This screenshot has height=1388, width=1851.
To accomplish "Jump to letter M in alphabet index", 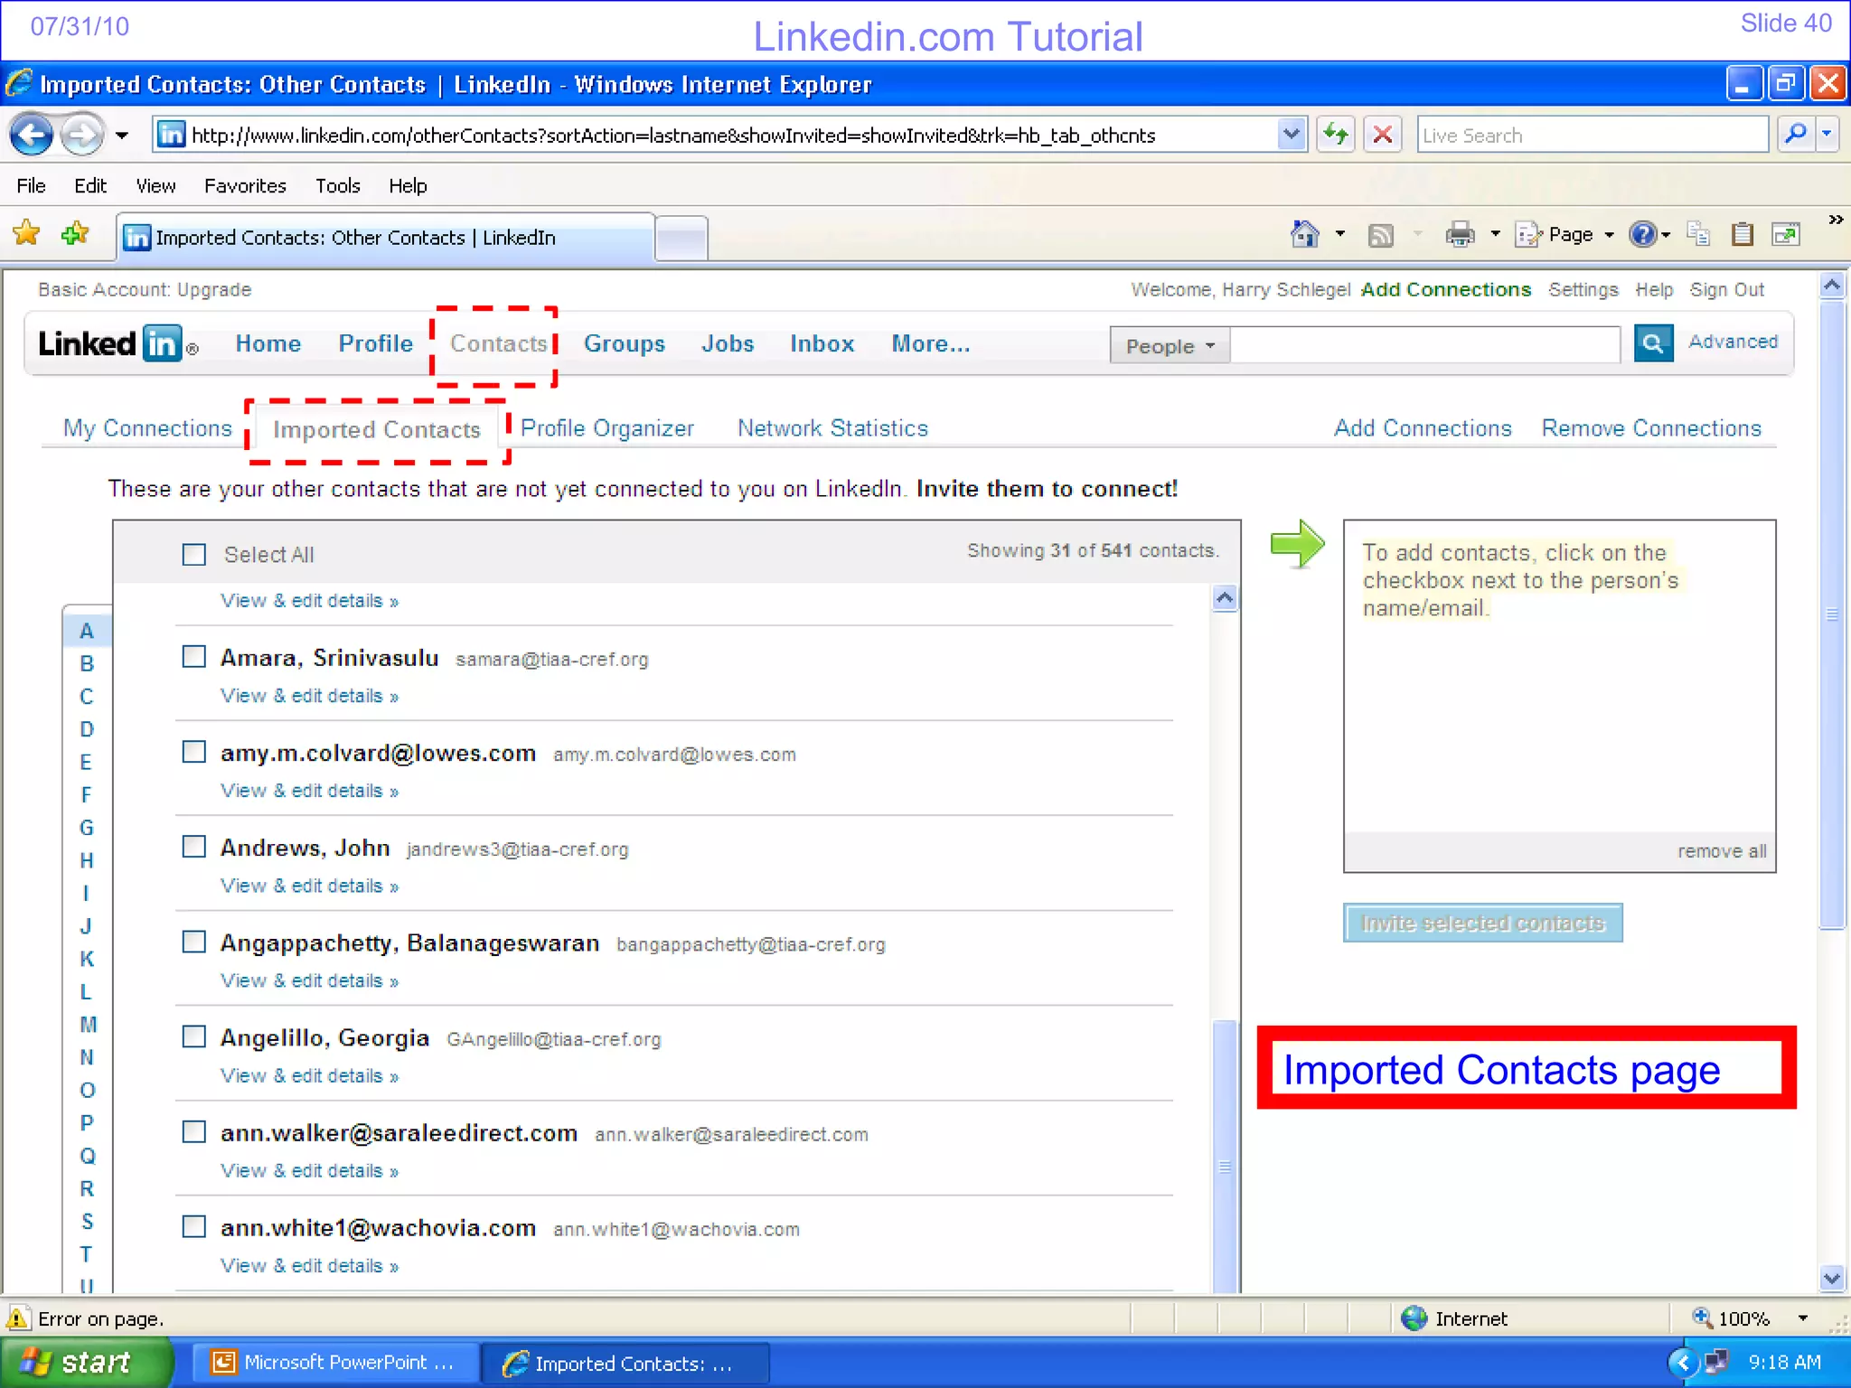I will tap(87, 1025).
